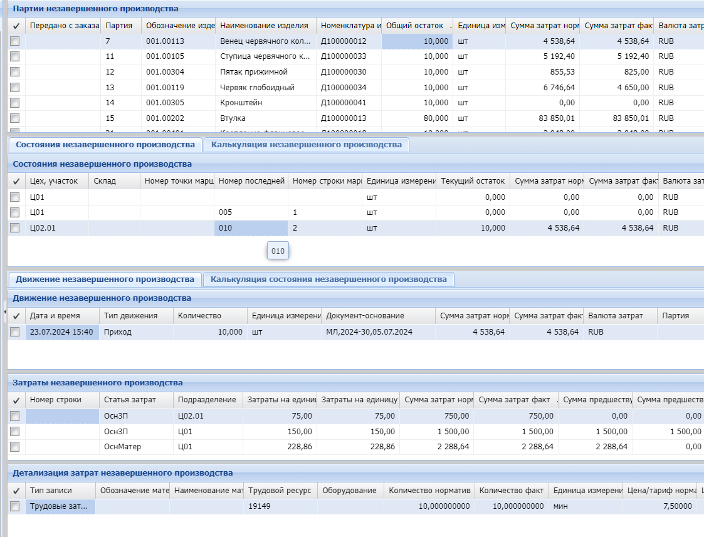Click select-all checkmark icon in Состояния незавершенного производства grid
This screenshot has height=537, width=704.
pos(16,181)
